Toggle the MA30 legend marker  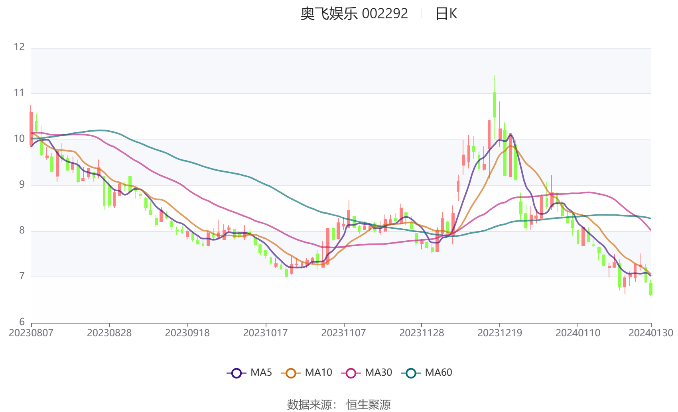(x=351, y=373)
